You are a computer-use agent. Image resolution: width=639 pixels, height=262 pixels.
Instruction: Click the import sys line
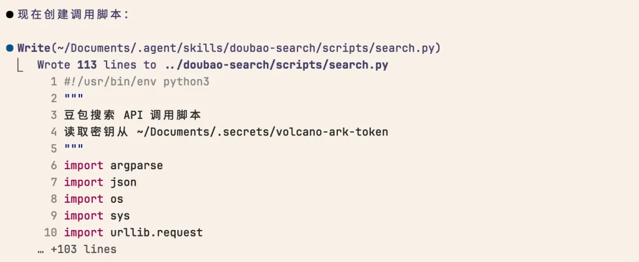click(x=97, y=216)
